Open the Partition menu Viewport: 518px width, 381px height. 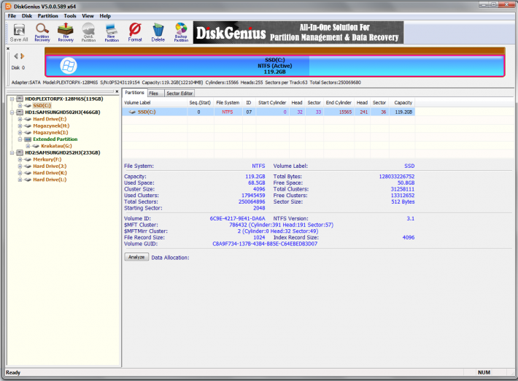click(x=47, y=16)
